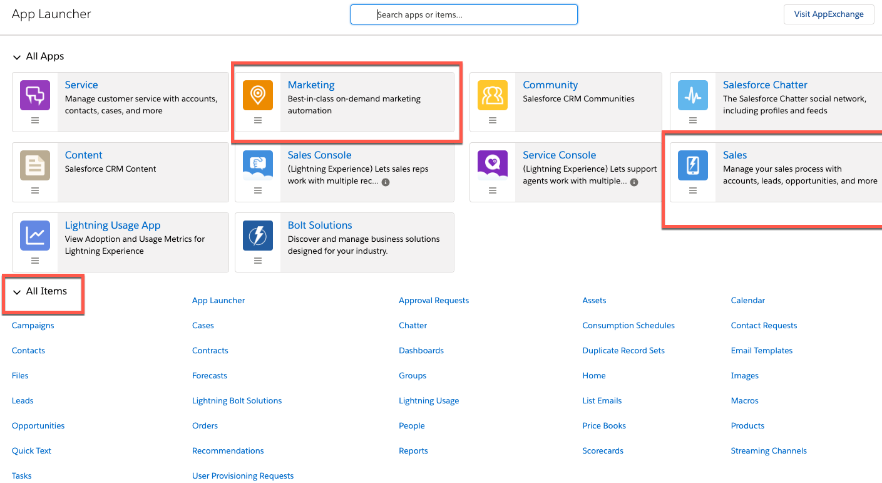
Task: Open the Sales title link
Action: (735, 155)
